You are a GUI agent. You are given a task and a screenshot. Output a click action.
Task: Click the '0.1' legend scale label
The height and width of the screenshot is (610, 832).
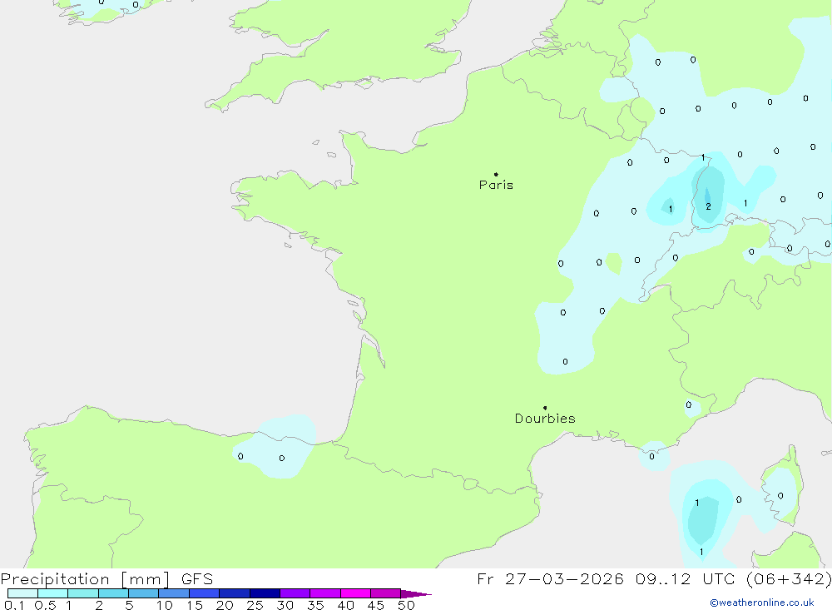point(14,605)
